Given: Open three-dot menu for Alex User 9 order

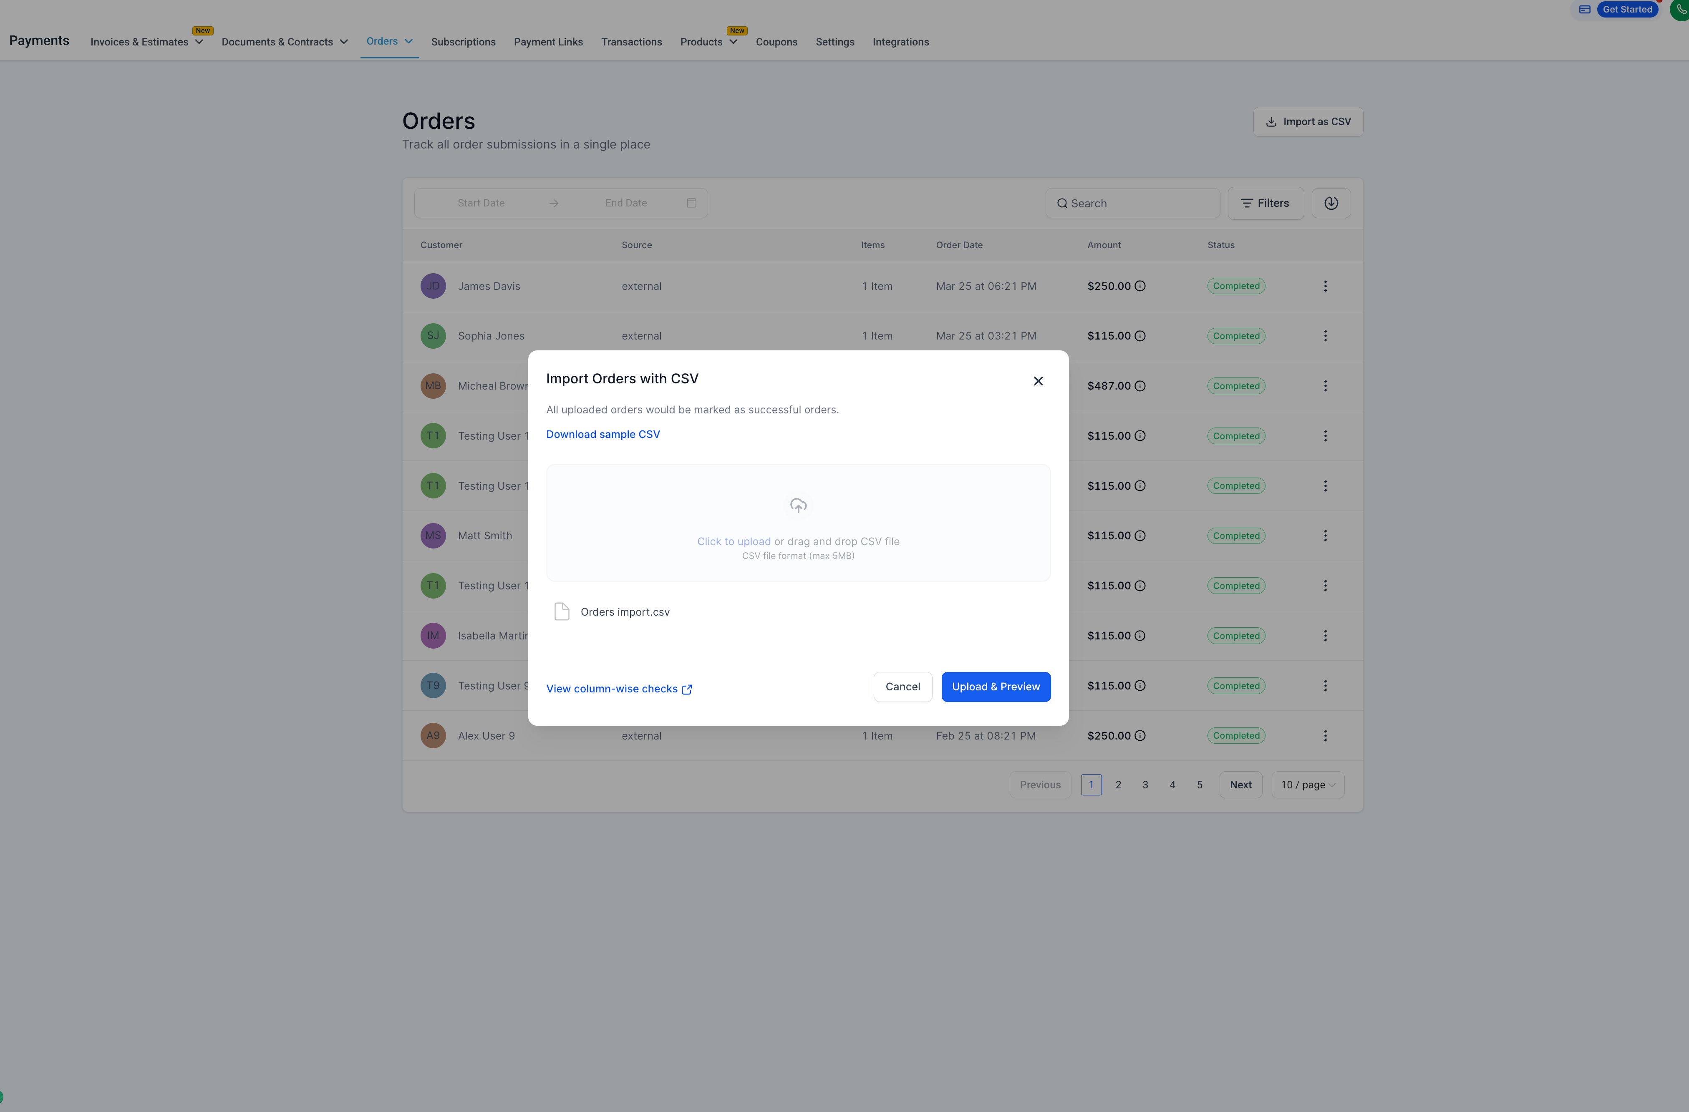Looking at the screenshot, I should (1325, 736).
